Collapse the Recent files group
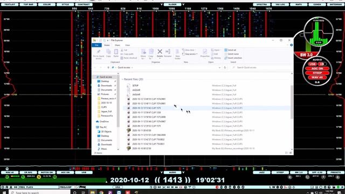The image size is (345, 194). click(x=122, y=79)
